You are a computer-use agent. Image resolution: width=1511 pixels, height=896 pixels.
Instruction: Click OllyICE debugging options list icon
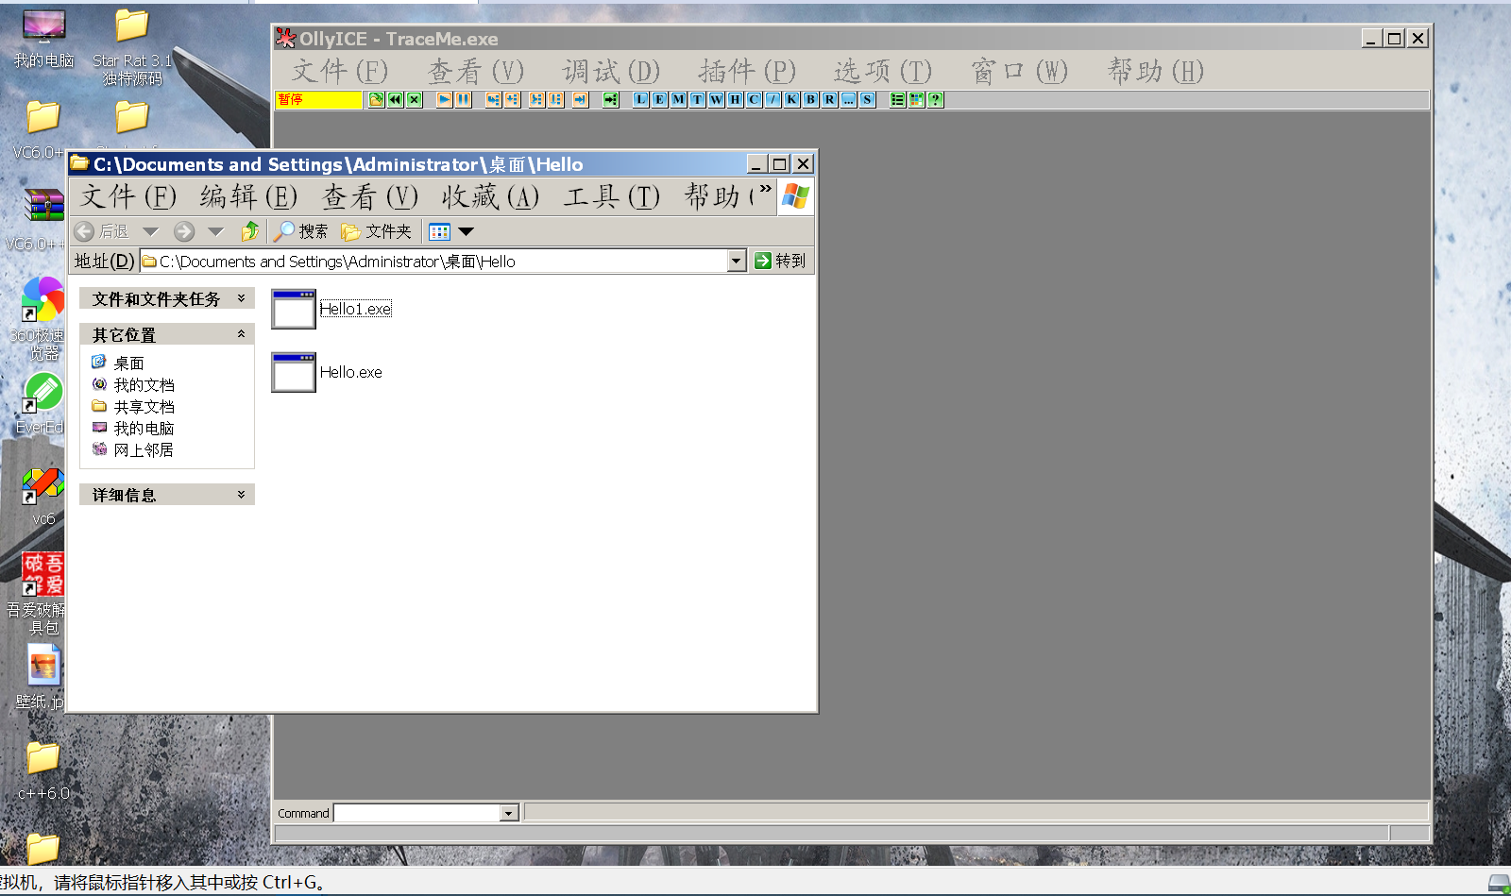click(897, 99)
